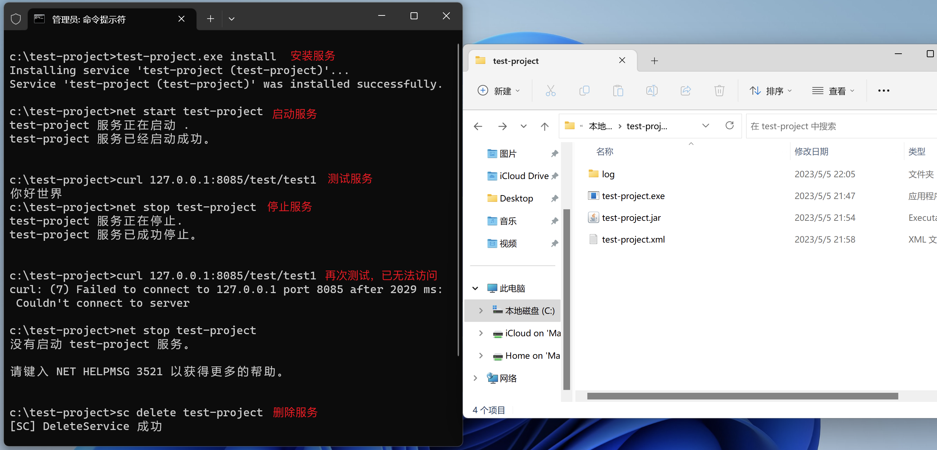This screenshot has width=937, height=450.
Task: Open the 查看 (View) dropdown menu
Action: 833,91
